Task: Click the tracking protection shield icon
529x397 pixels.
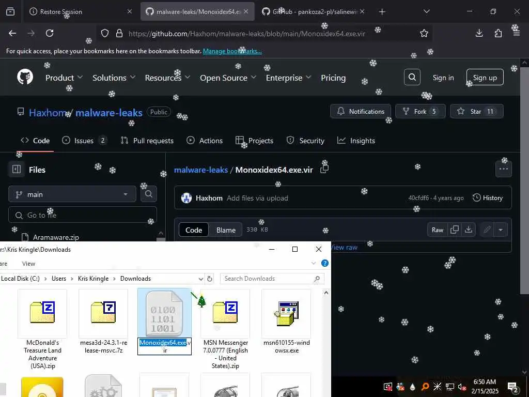Action: click(105, 33)
